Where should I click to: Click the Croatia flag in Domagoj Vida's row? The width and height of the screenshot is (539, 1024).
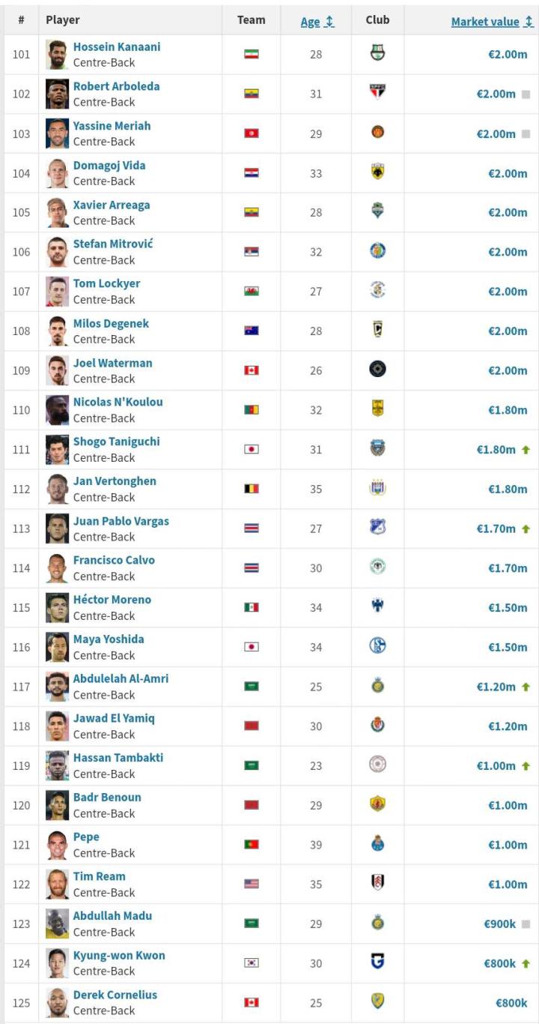pos(252,173)
